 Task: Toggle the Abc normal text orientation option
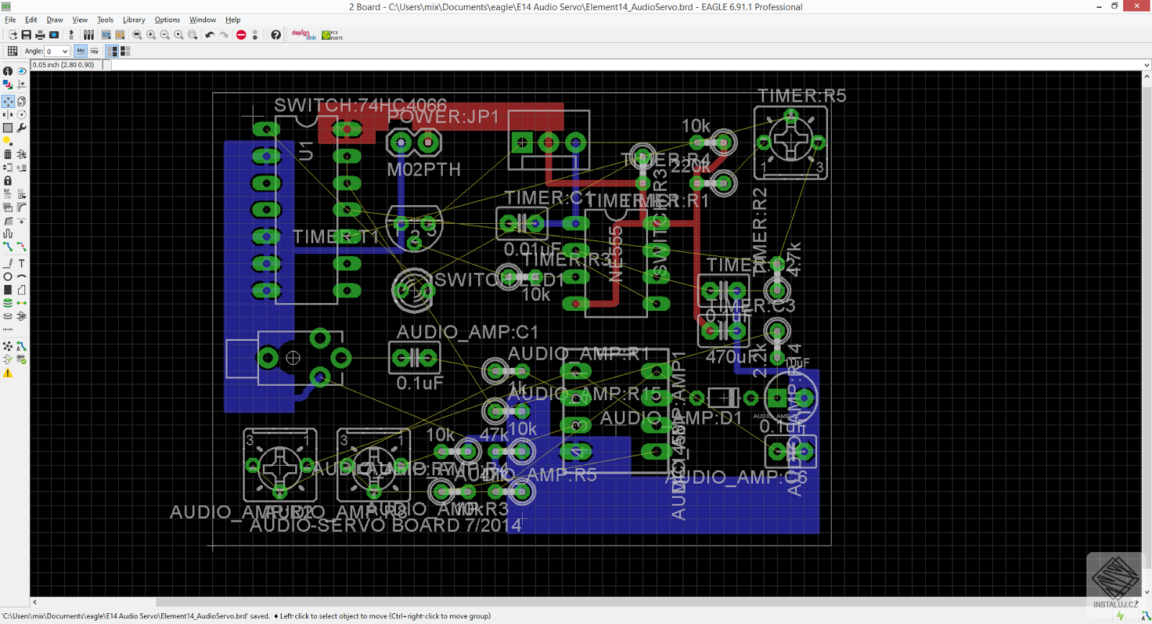click(81, 51)
